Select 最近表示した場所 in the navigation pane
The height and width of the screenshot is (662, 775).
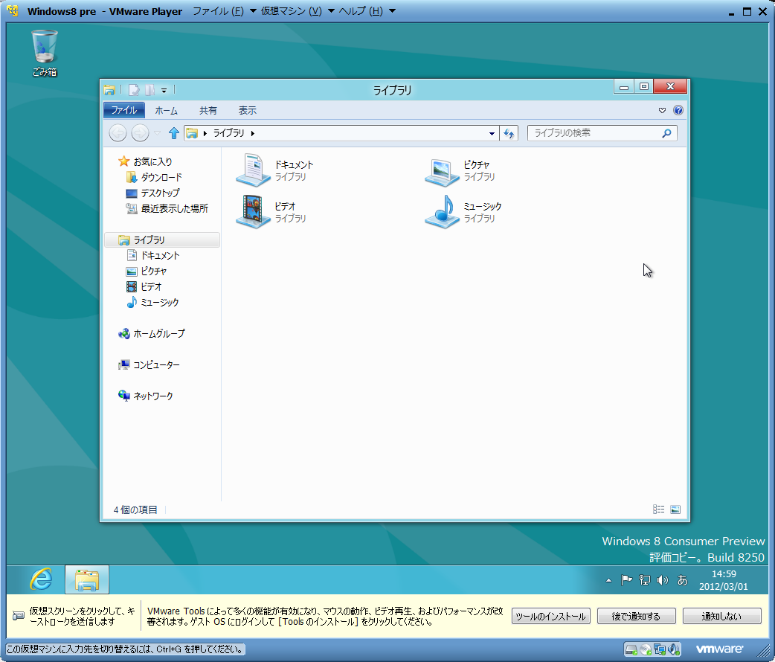click(x=167, y=208)
